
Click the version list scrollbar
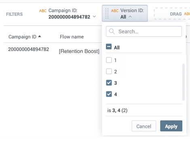[184, 82]
